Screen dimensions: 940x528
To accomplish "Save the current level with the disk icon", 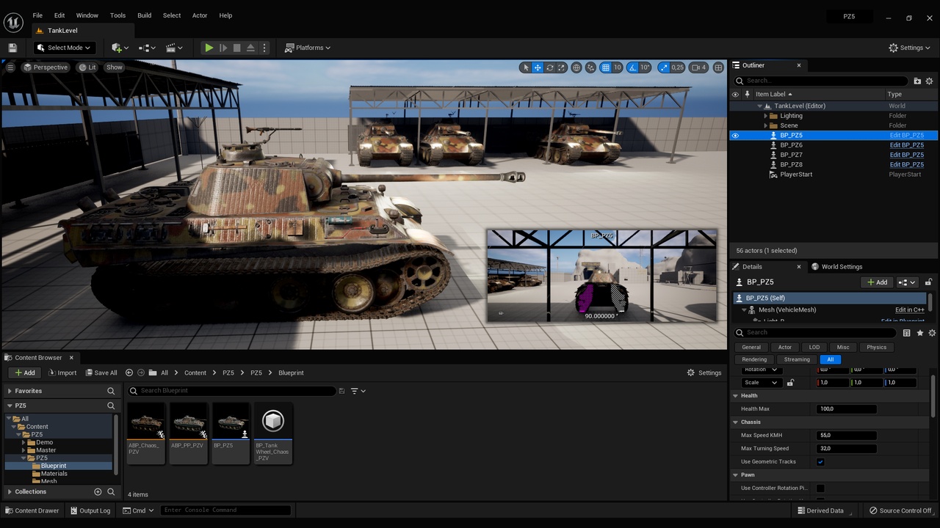I will [x=12, y=48].
